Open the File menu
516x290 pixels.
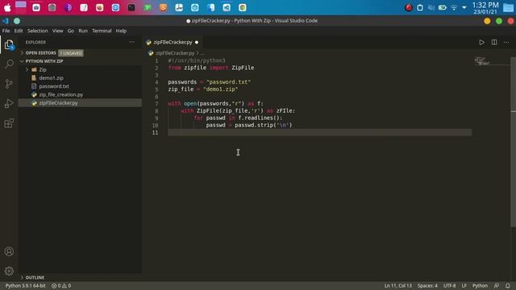[x=6, y=31]
